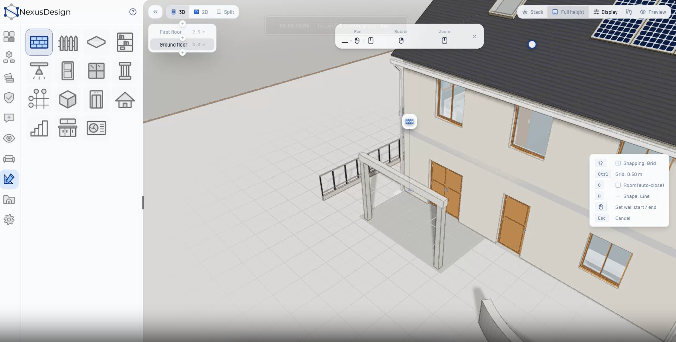The image size is (676, 342).
Task: Select the Stairs tool
Action: click(39, 128)
